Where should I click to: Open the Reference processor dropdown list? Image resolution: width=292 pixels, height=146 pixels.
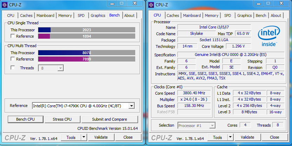131,106
